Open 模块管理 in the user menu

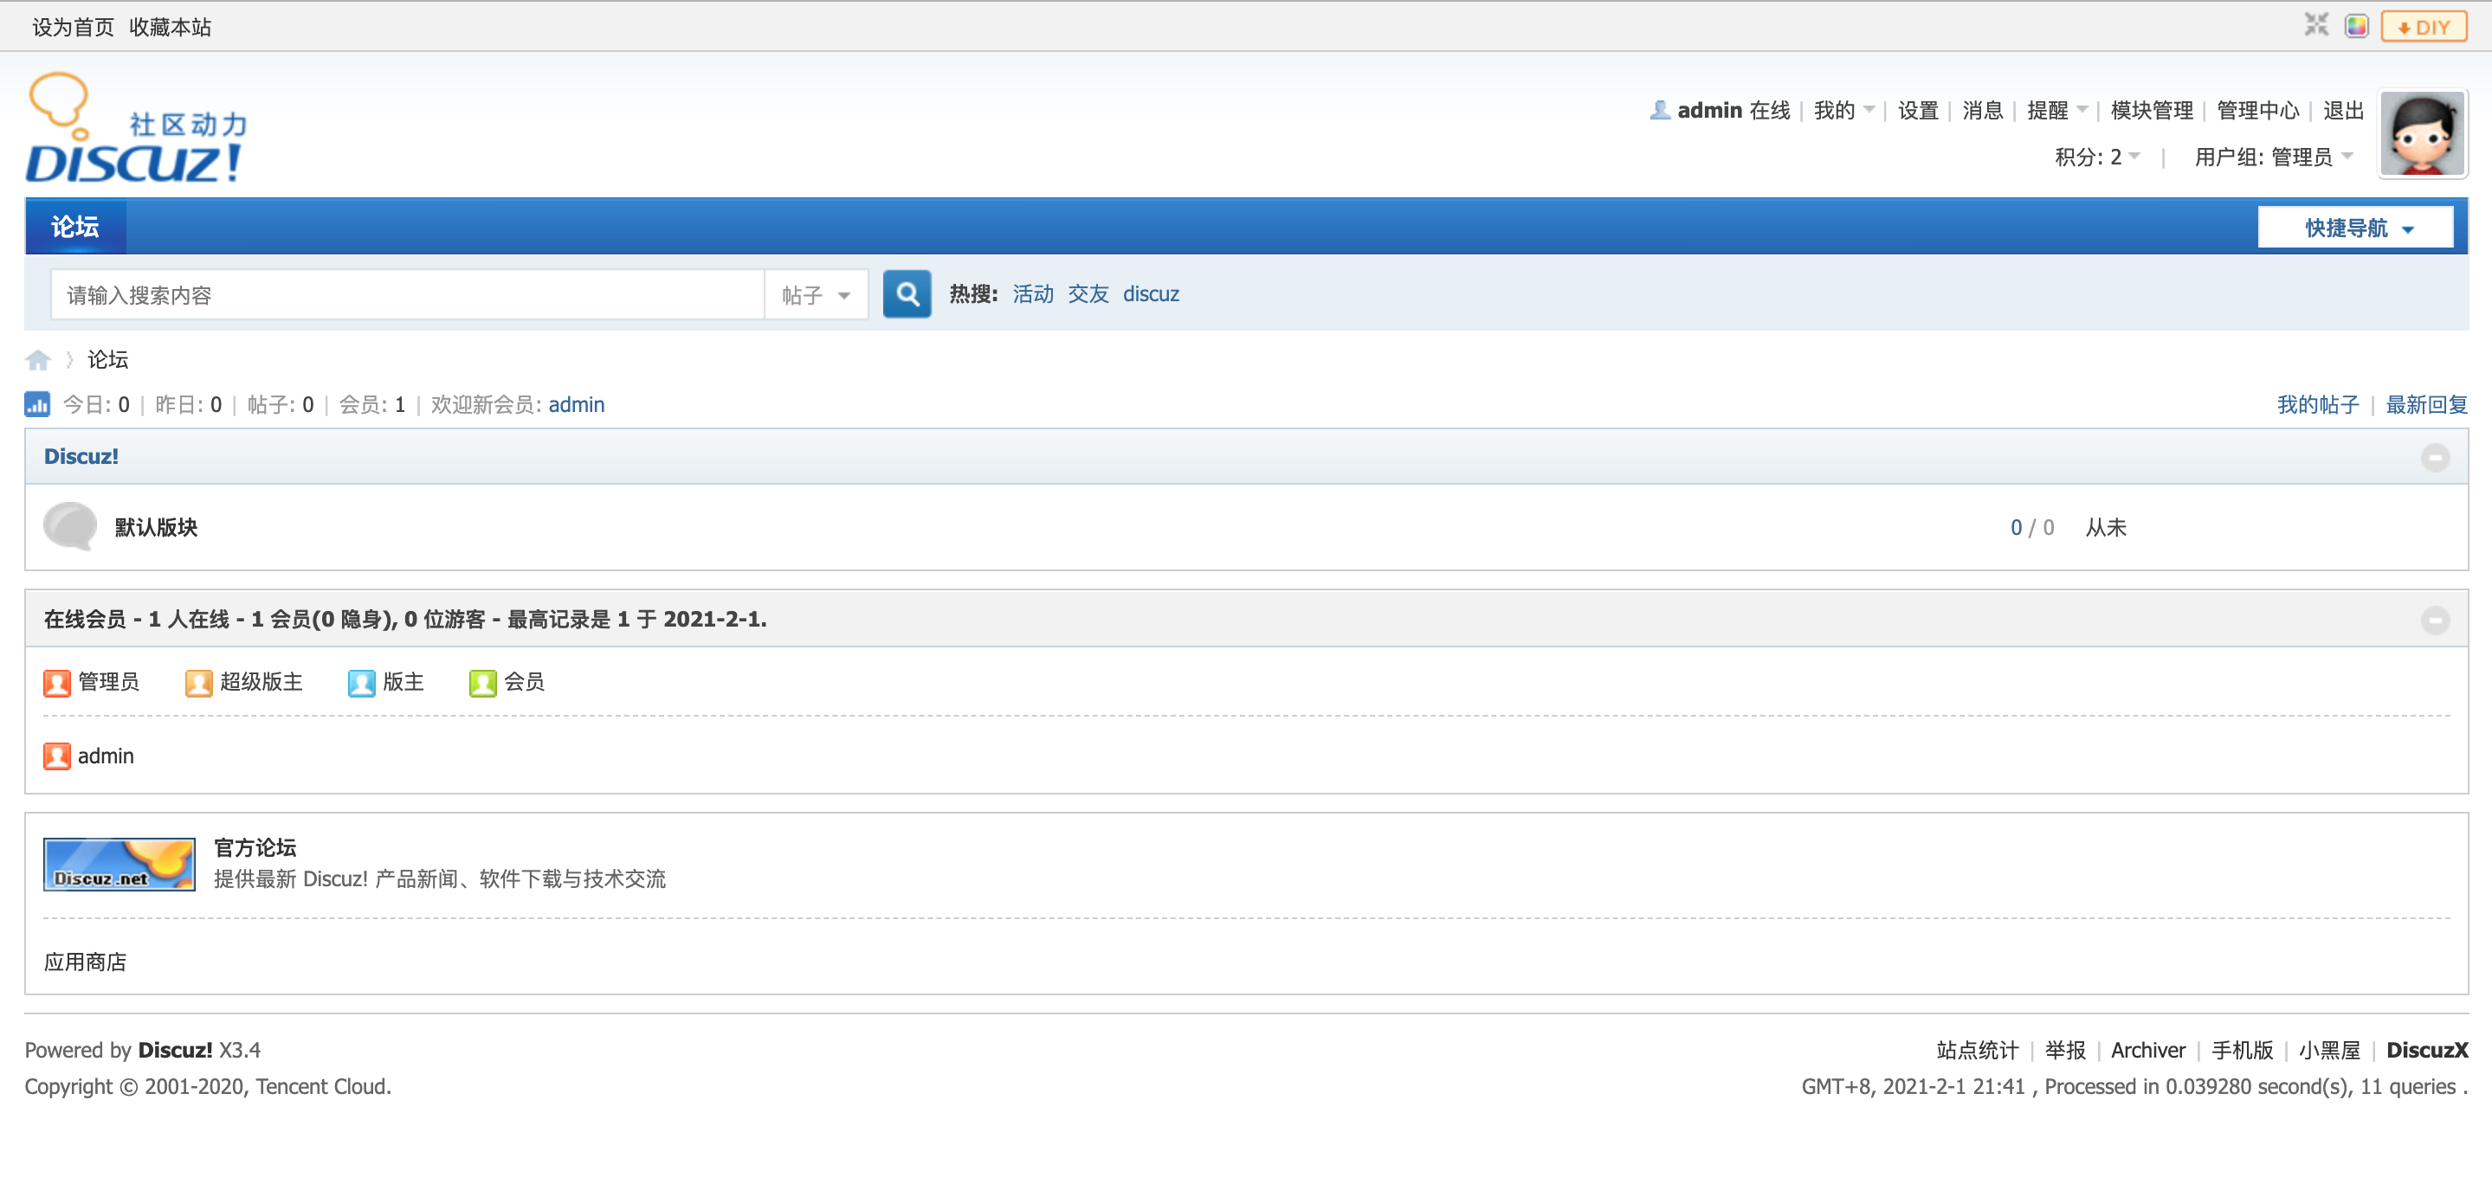(x=2152, y=110)
